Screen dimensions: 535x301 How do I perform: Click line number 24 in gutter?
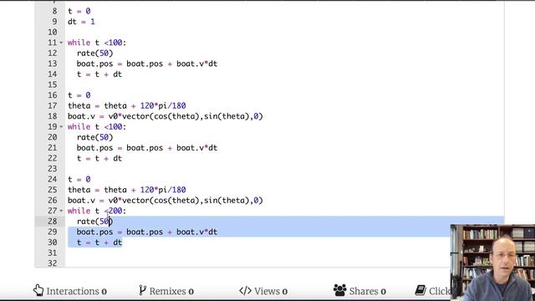(52, 179)
